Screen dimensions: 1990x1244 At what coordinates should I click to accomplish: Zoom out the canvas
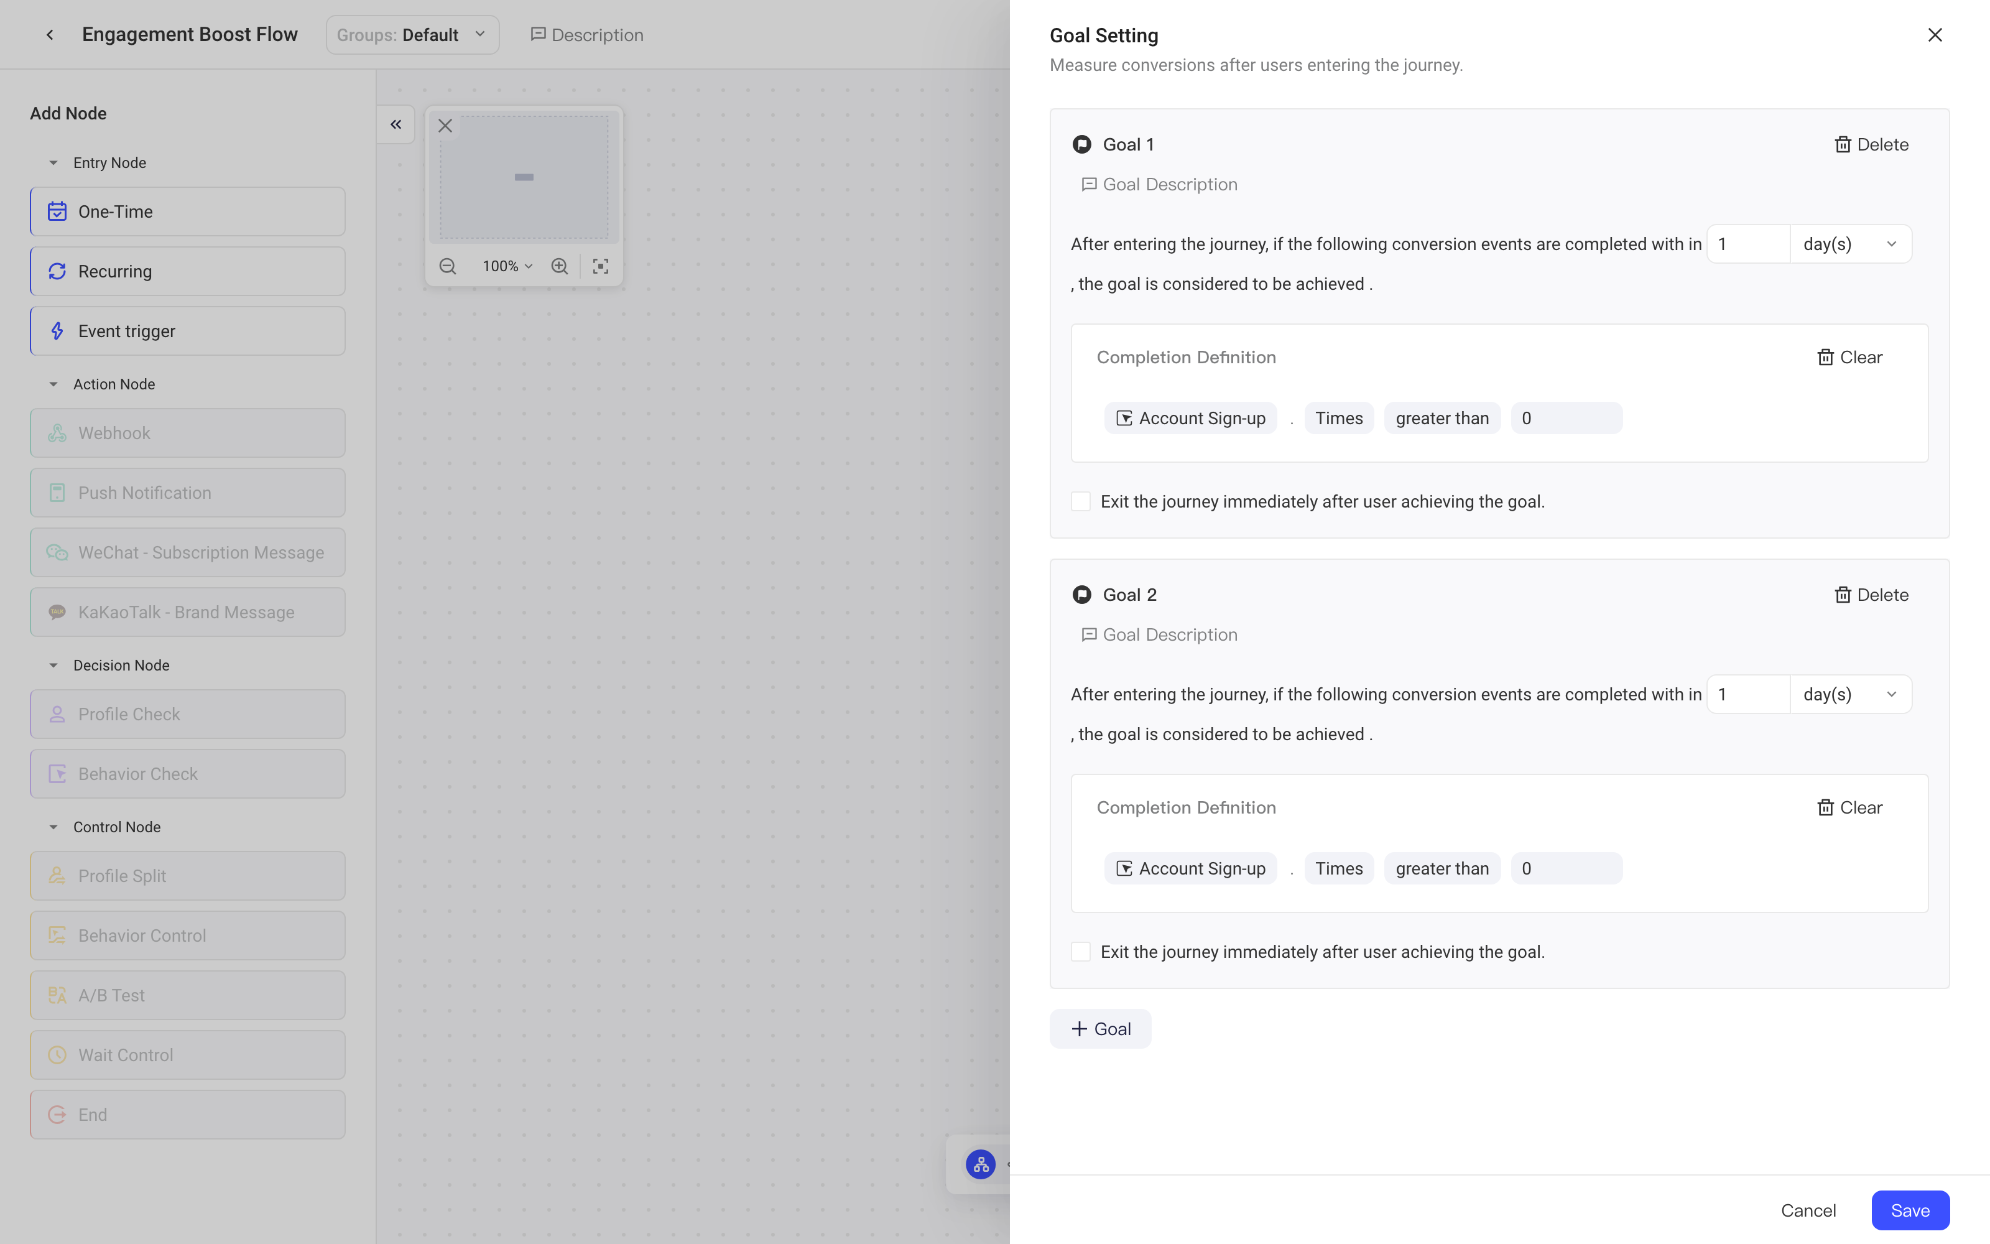[447, 266]
